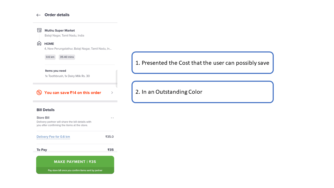Click the To Pay ₹35 total row
The image size is (334, 188).
coord(75,150)
